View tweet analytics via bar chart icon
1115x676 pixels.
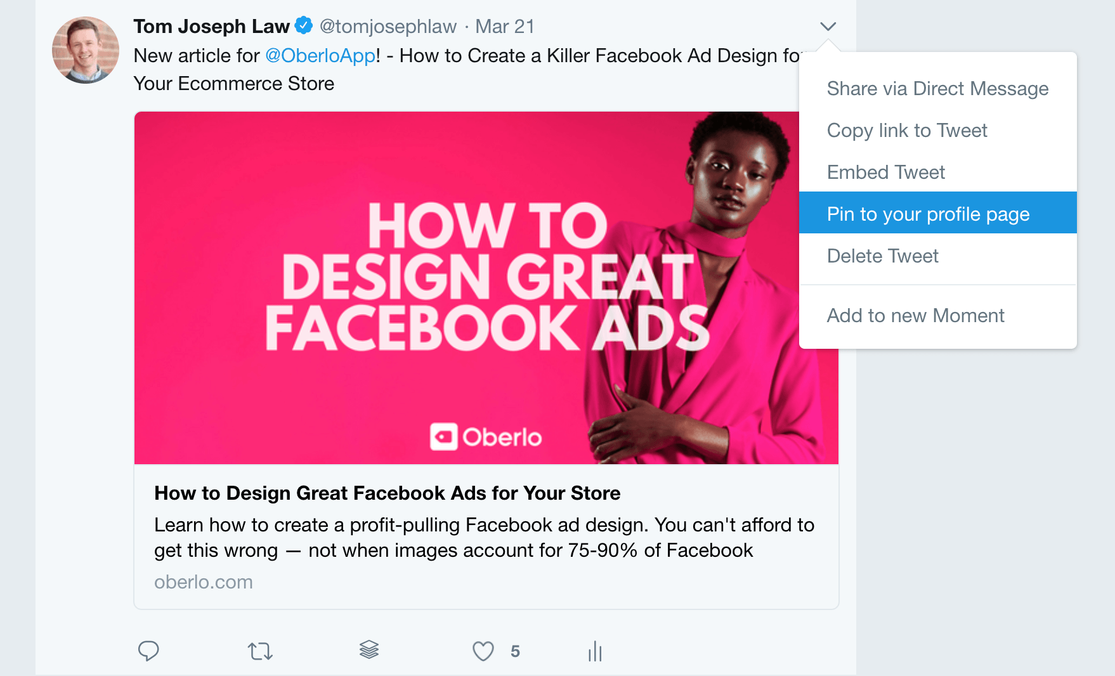tap(594, 650)
